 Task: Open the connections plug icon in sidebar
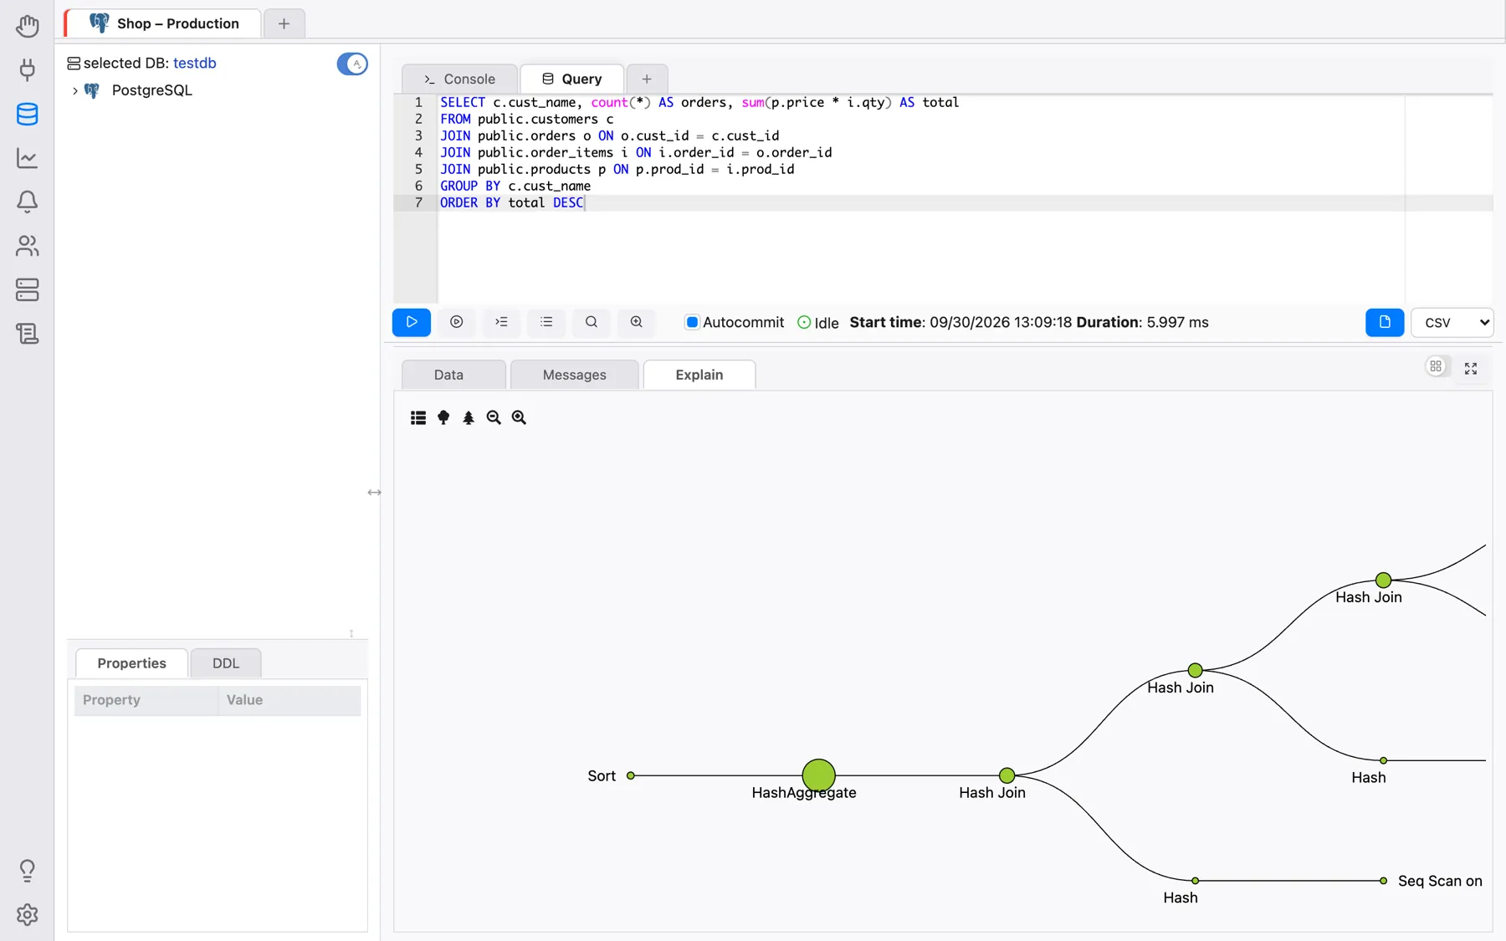[x=27, y=69]
